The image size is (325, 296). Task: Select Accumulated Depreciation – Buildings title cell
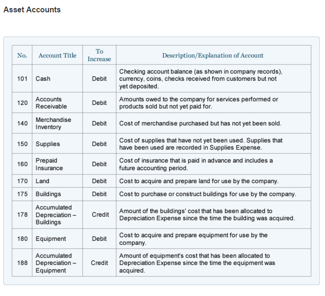pos(56,215)
